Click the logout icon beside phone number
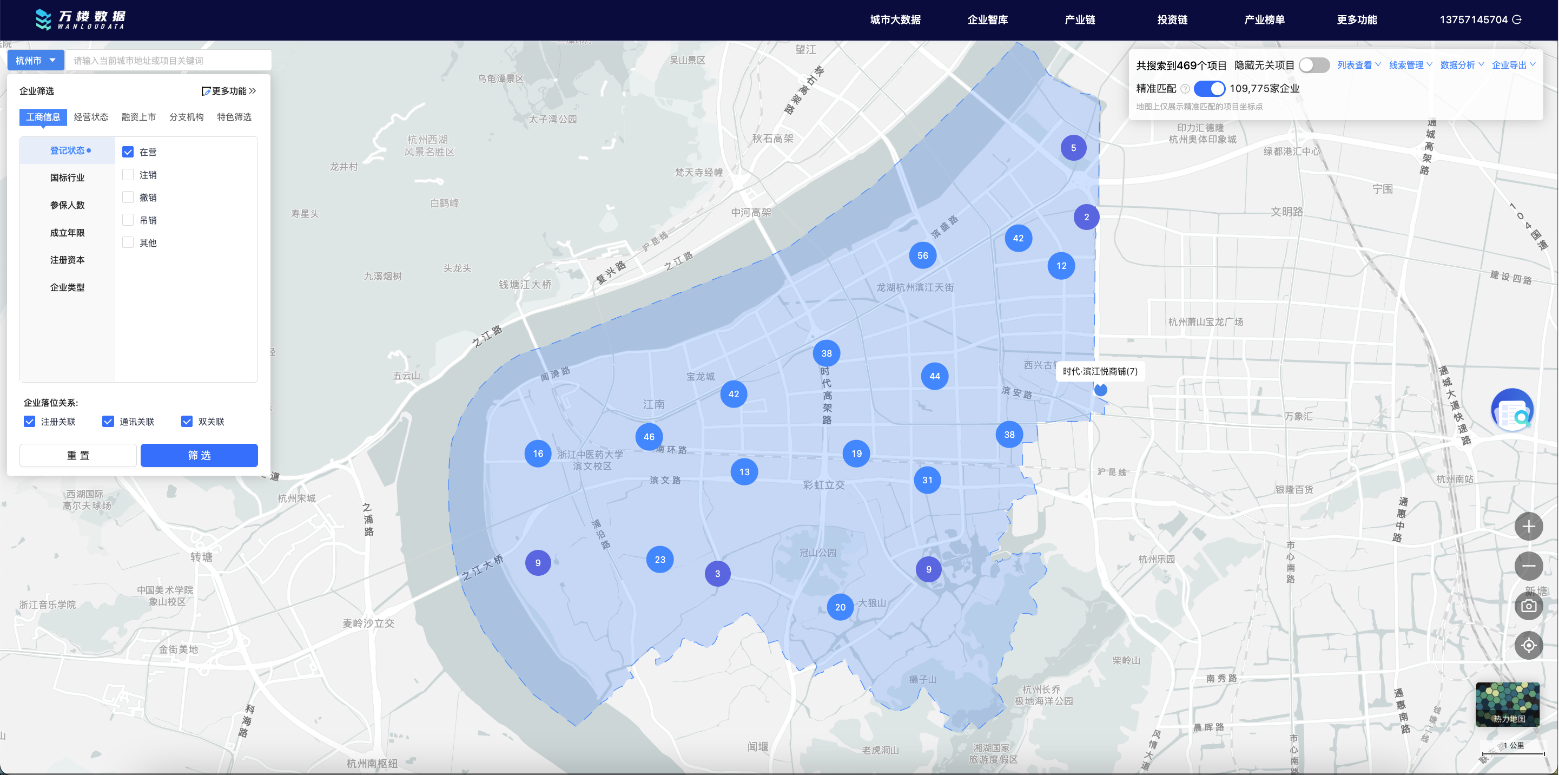Image resolution: width=1559 pixels, height=775 pixels. pos(1517,19)
